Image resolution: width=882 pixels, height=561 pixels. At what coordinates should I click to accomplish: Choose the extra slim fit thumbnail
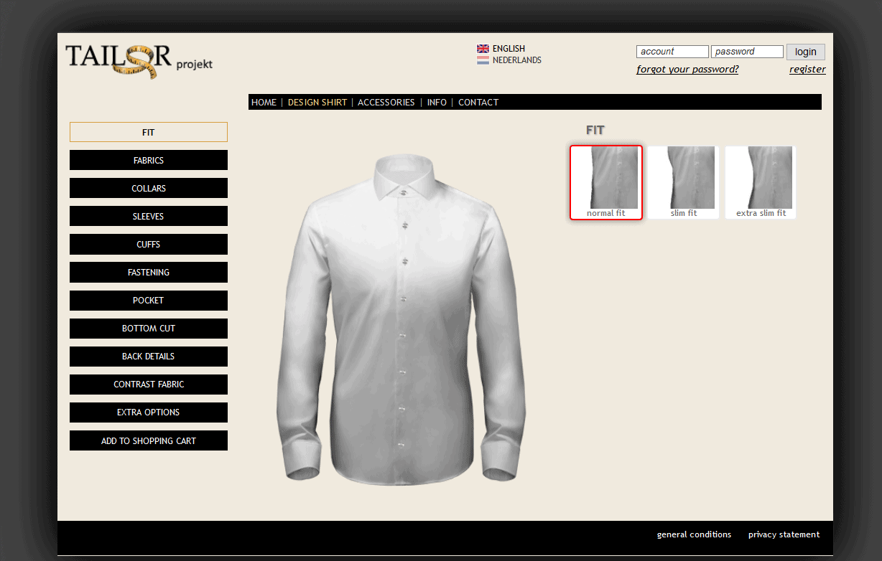tap(761, 182)
